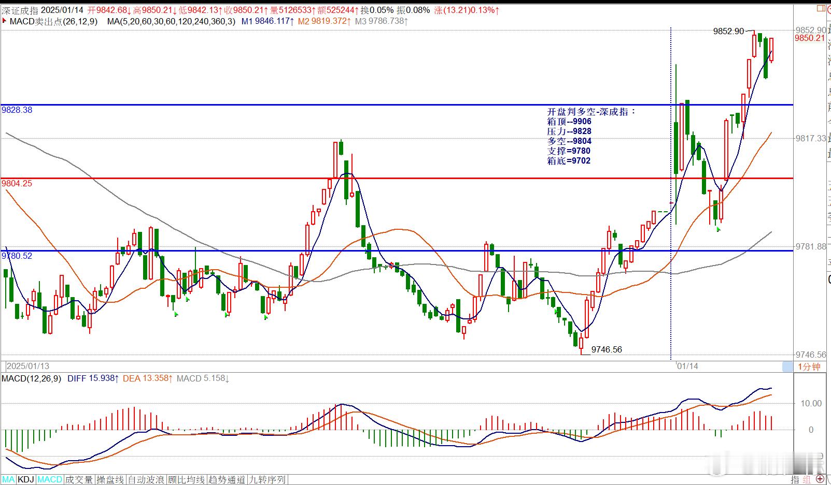Click the 组 group button
The width and height of the screenshot is (831, 485).
807,480
